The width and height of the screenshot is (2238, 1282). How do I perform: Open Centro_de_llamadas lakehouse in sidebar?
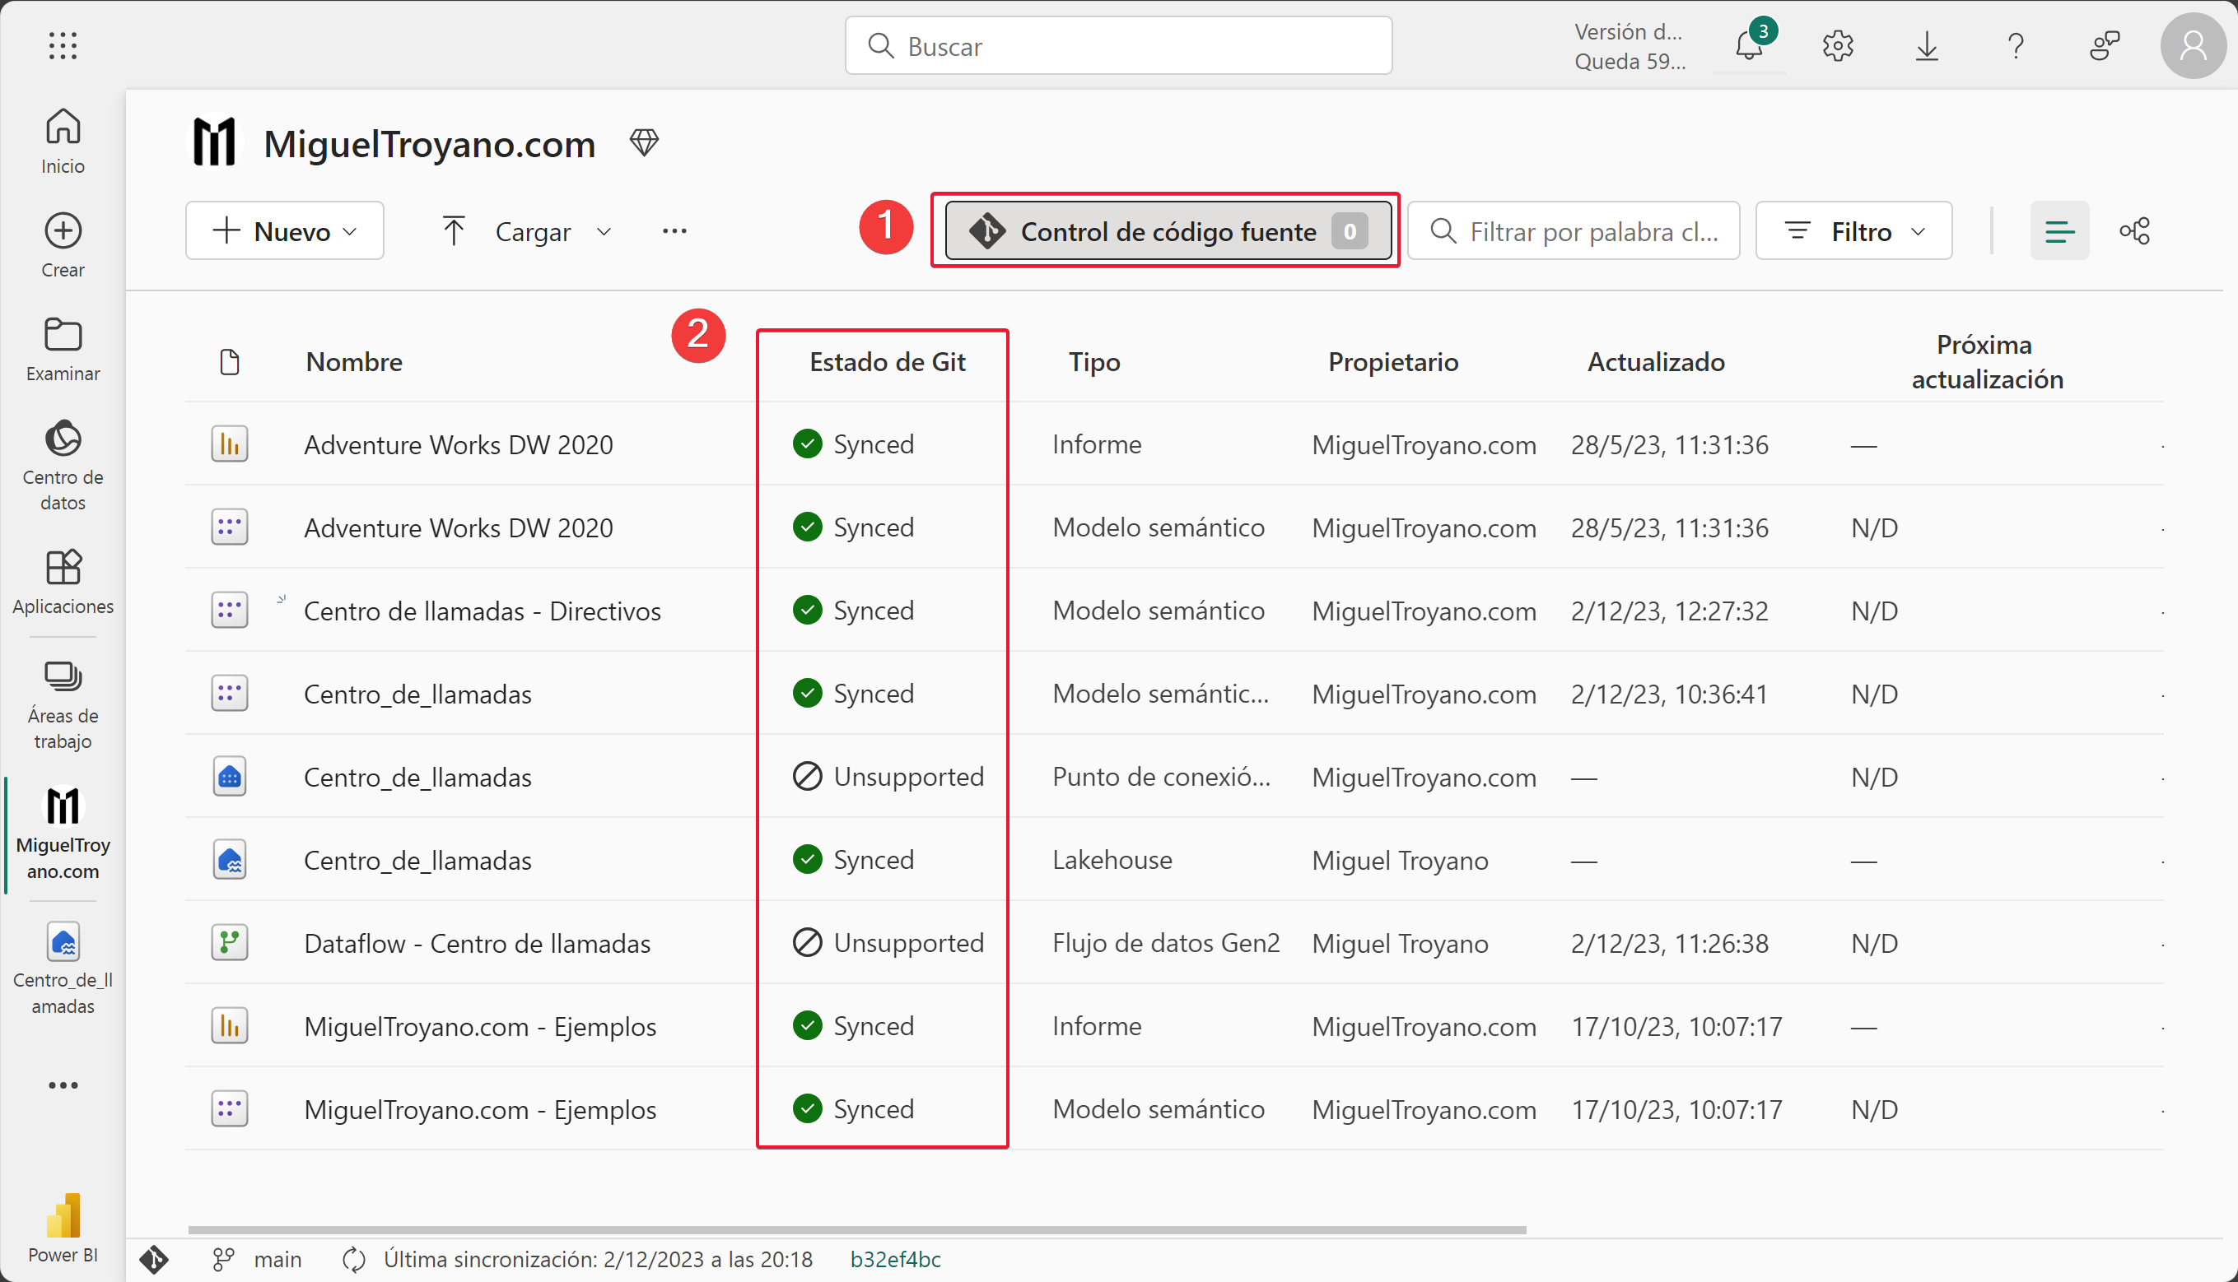[x=63, y=967]
